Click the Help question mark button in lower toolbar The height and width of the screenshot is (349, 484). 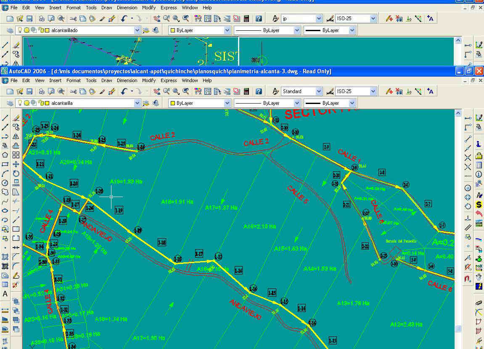click(259, 91)
